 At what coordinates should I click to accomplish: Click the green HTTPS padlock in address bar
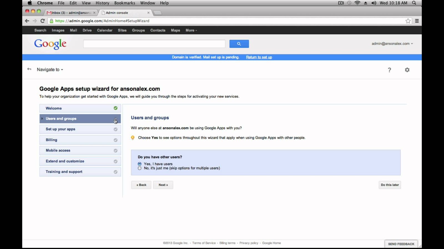[52, 21]
